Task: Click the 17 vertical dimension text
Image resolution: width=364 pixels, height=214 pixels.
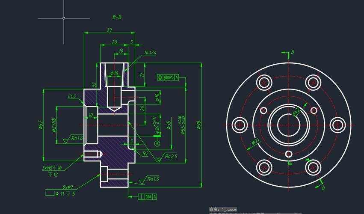Action: coord(142,75)
